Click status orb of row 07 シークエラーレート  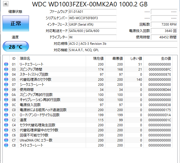coord(6,84)
